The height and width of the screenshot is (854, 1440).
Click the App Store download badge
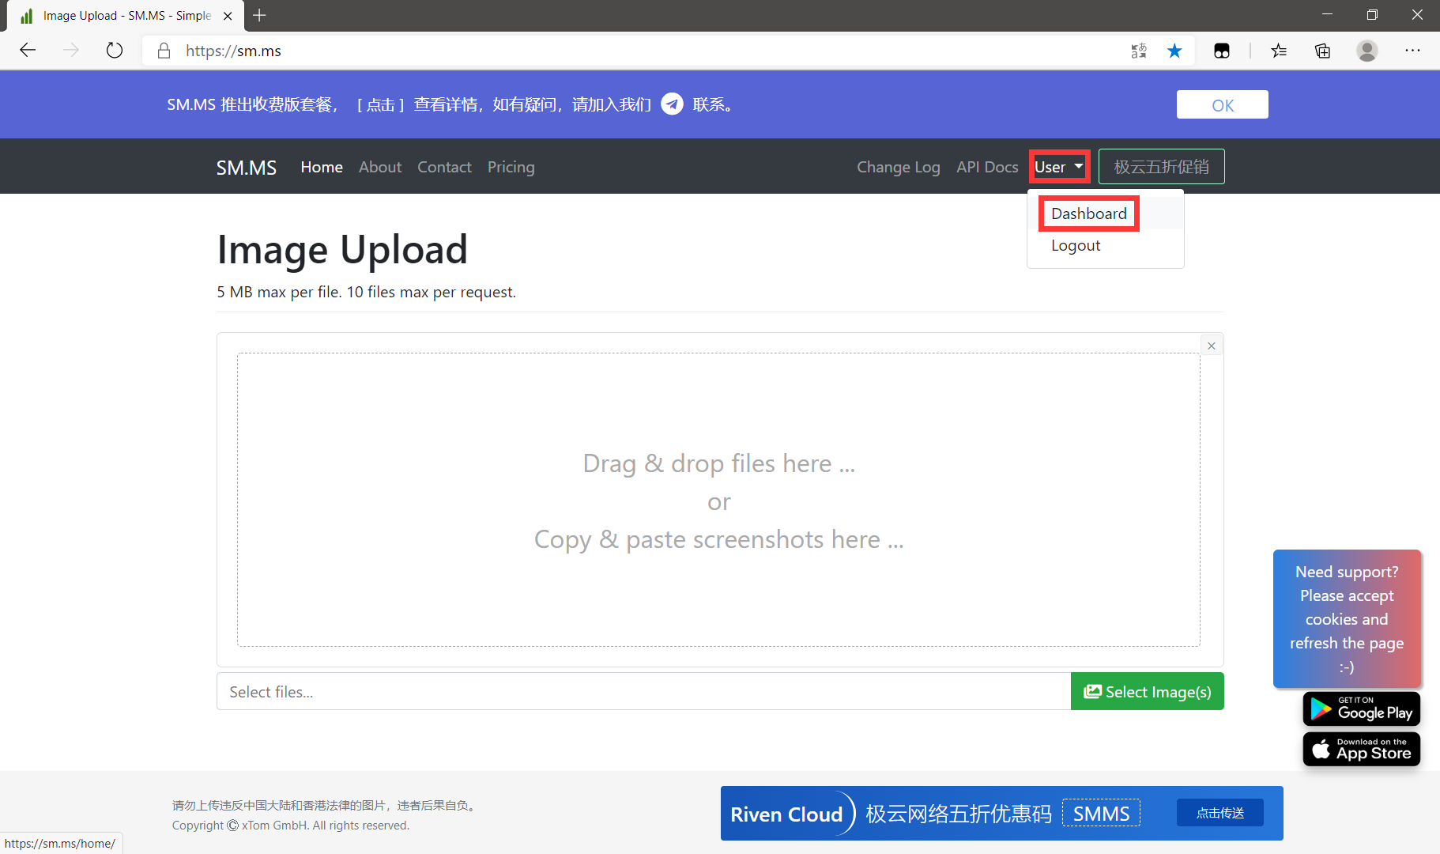[x=1362, y=749]
